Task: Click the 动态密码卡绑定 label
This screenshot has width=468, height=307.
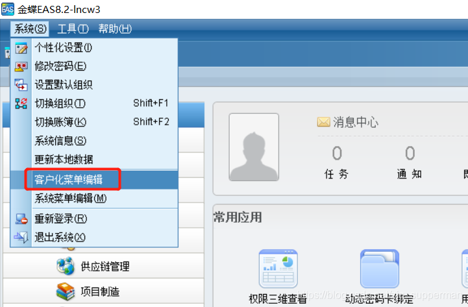Action: point(379,299)
